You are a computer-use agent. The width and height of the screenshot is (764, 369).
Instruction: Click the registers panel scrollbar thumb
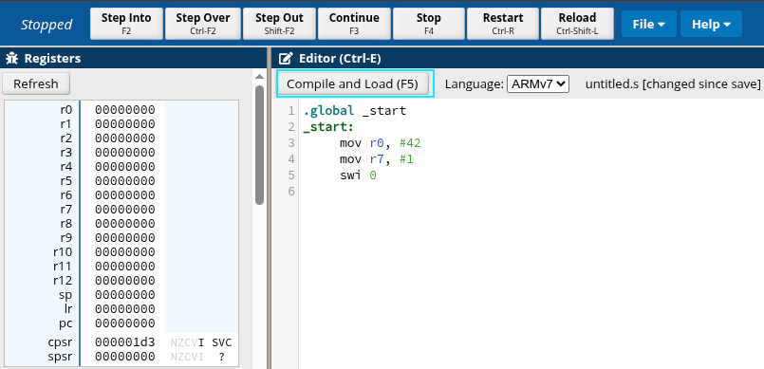coord(259,145)
